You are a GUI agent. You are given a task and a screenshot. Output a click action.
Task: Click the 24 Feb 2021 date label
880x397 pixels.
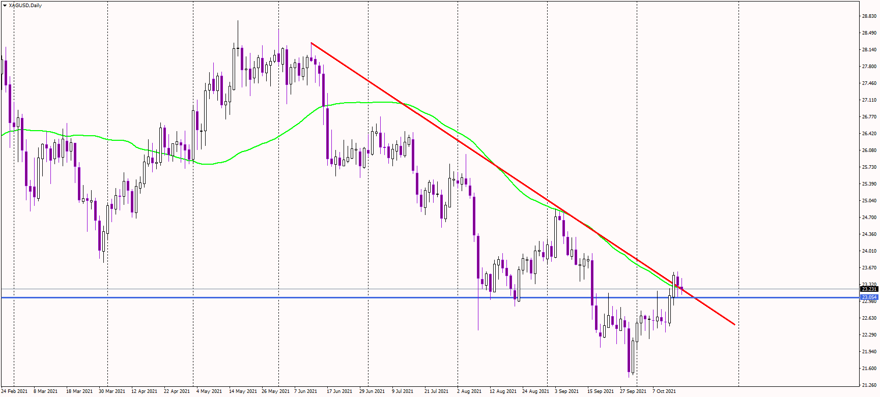click(x=15, y=391)
